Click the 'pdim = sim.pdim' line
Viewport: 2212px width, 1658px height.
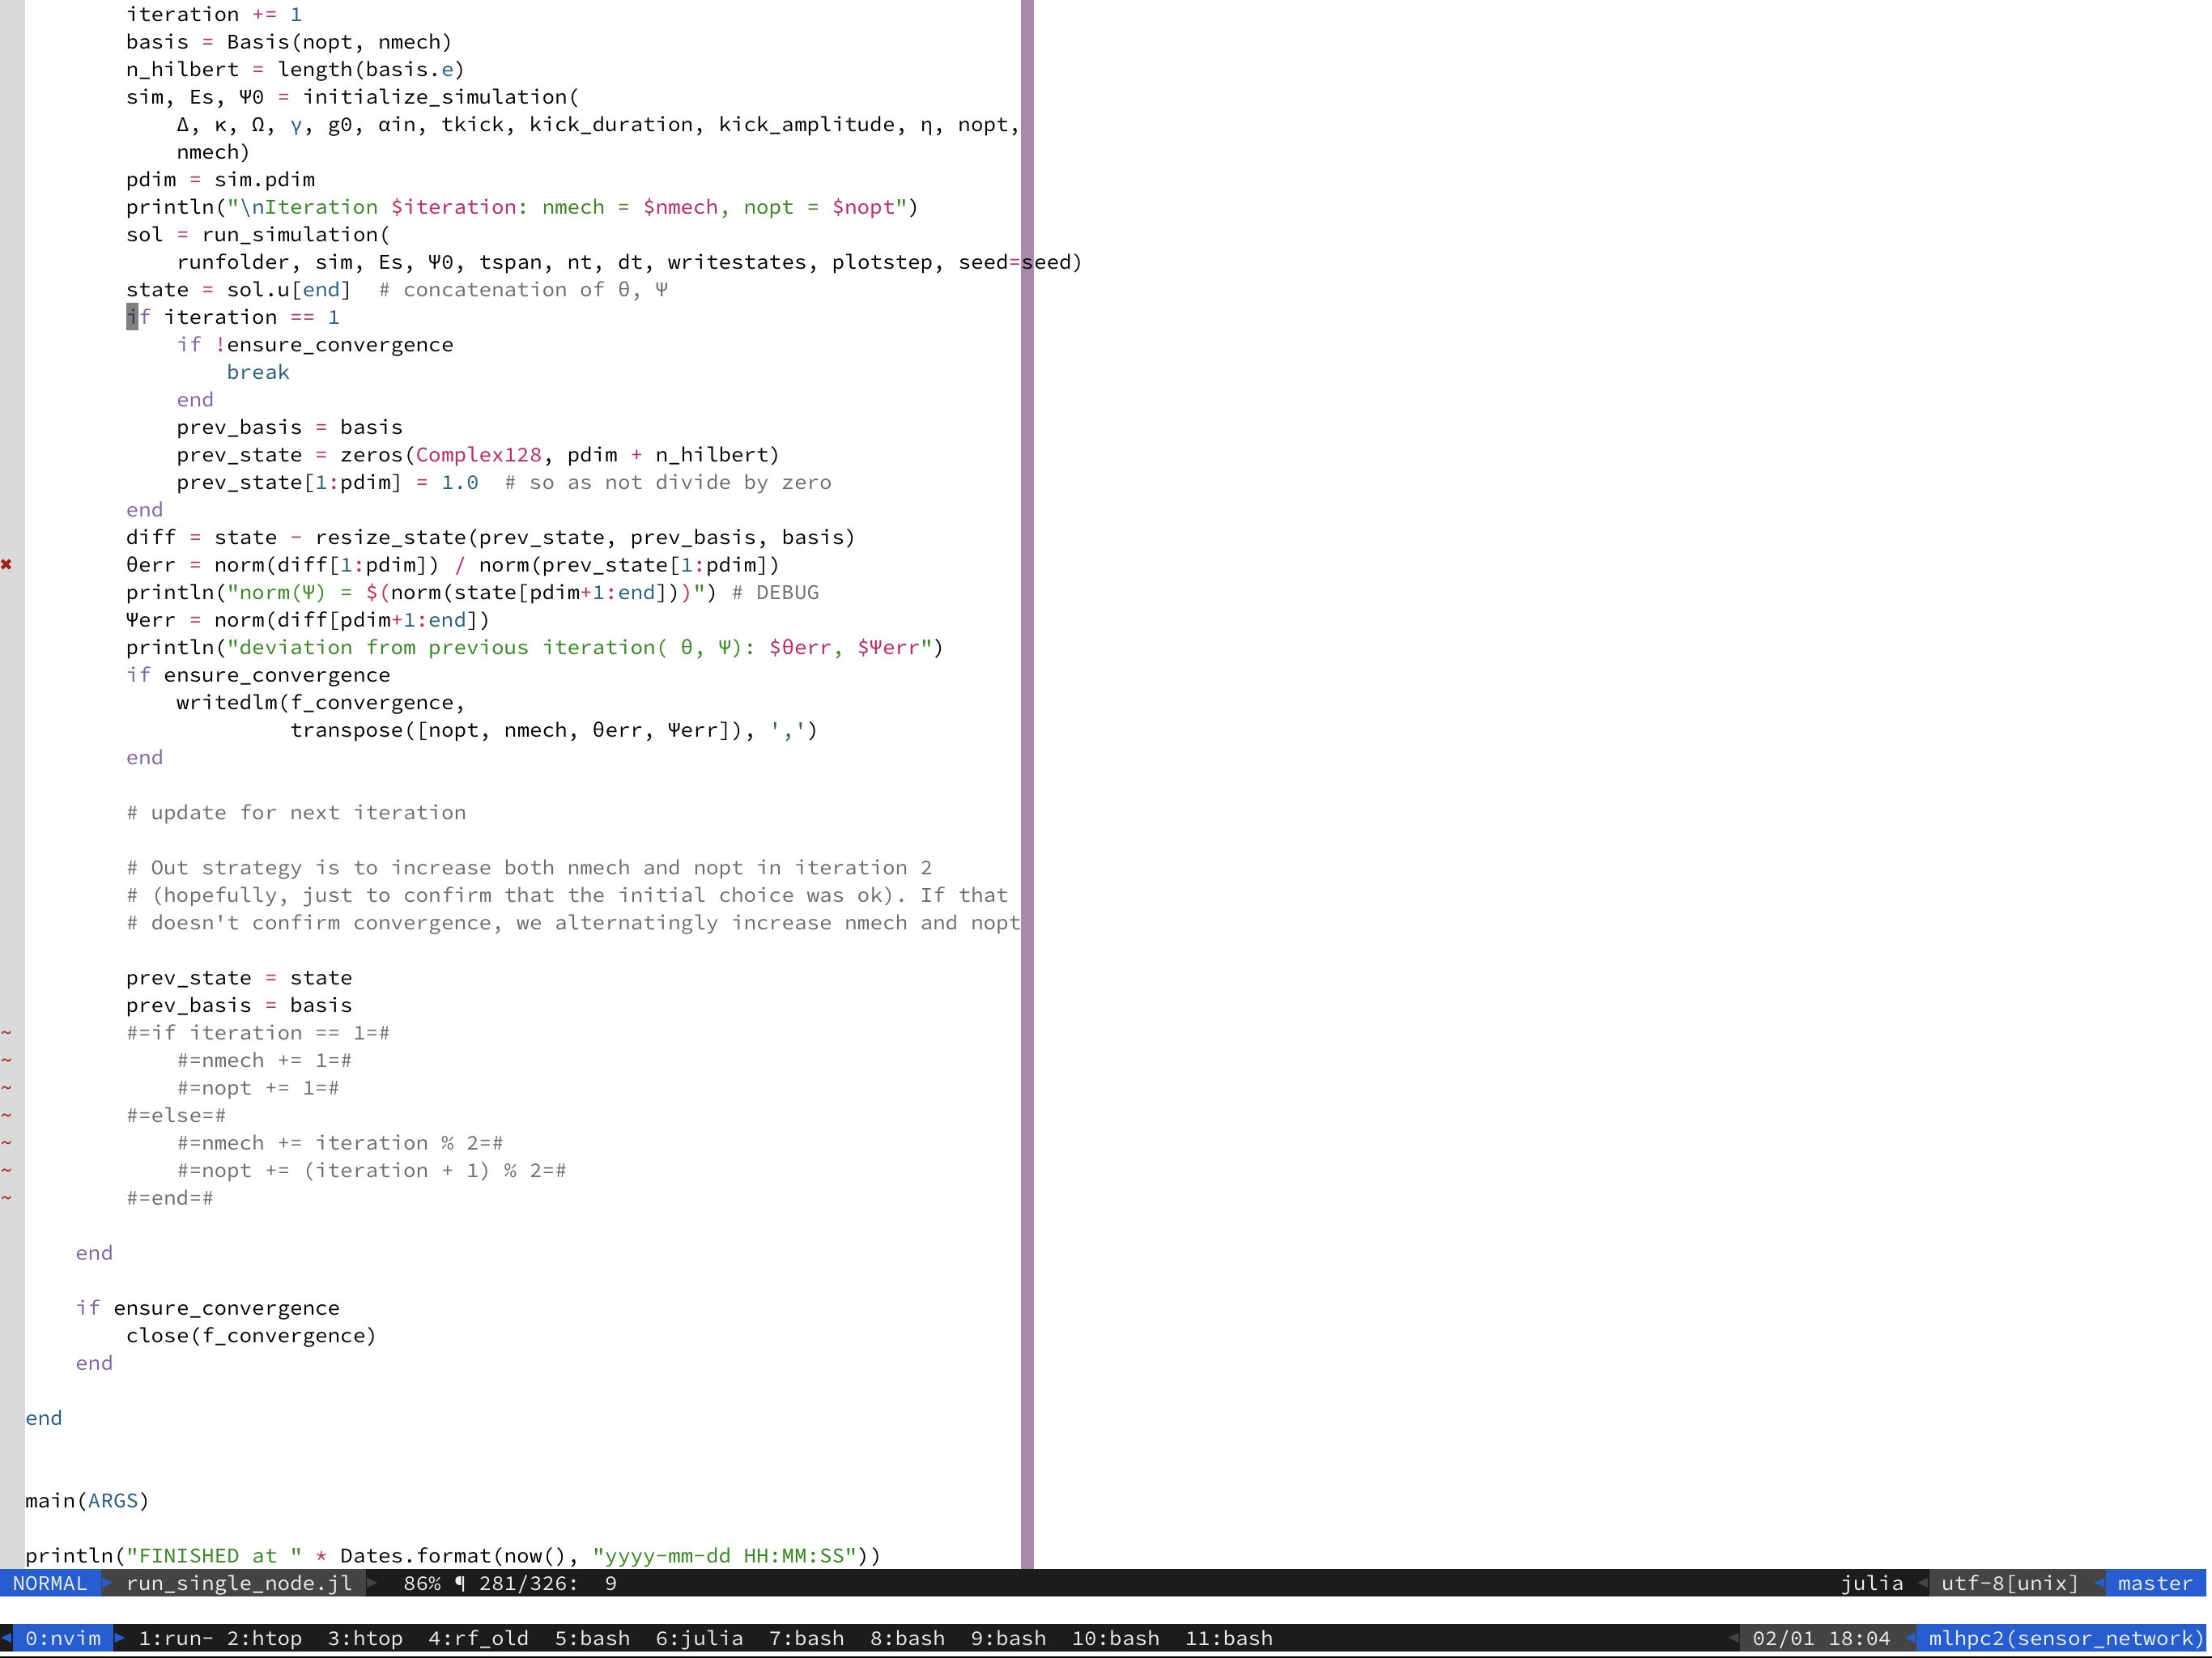(220, 179)
